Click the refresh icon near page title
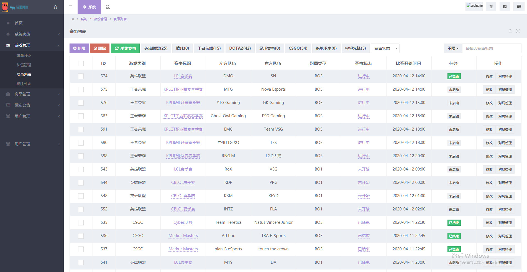 [510, 31]
